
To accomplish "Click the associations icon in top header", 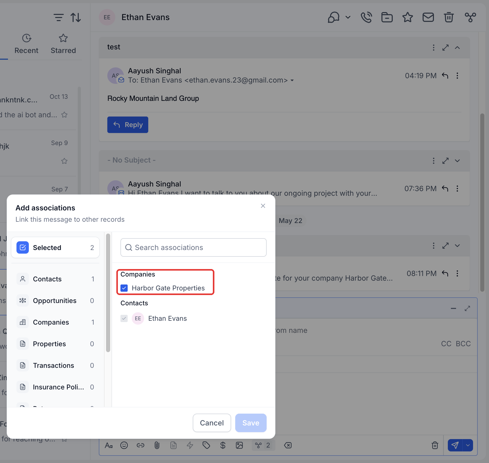I will (x=470, y=17).
